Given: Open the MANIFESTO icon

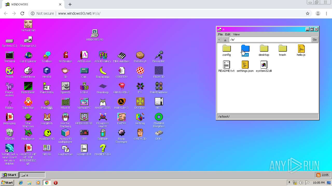Looking at the screenshot, I should tap(103, 150).
